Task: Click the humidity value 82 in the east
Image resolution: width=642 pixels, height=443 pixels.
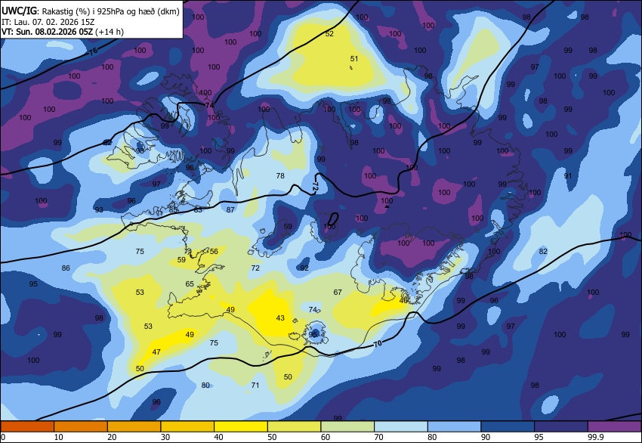Action: point(543,251)
